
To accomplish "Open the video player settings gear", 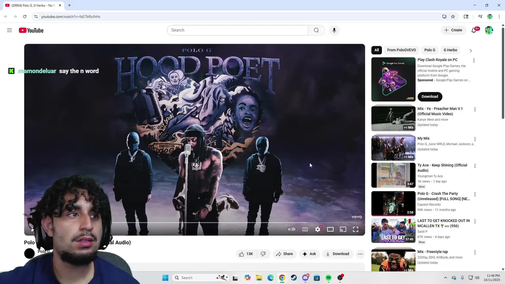I will pyautogui.click(x=318, y=229).
